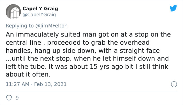Like the tweet with the heart icon
Screen dimensions: 183x105
[x=9, y=98]
